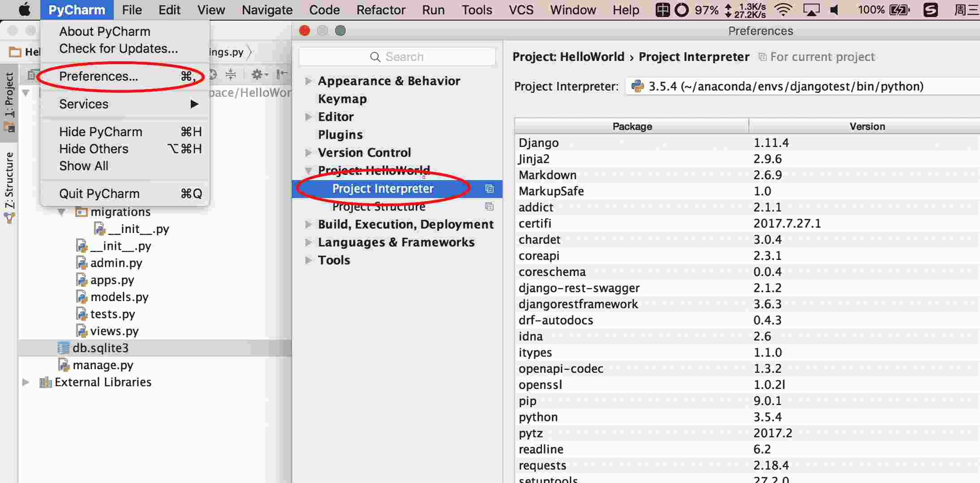Open the Services submenu

125,104
